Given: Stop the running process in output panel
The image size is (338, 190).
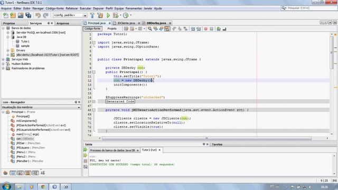Looking at the screenshot, I should [86, 161].
